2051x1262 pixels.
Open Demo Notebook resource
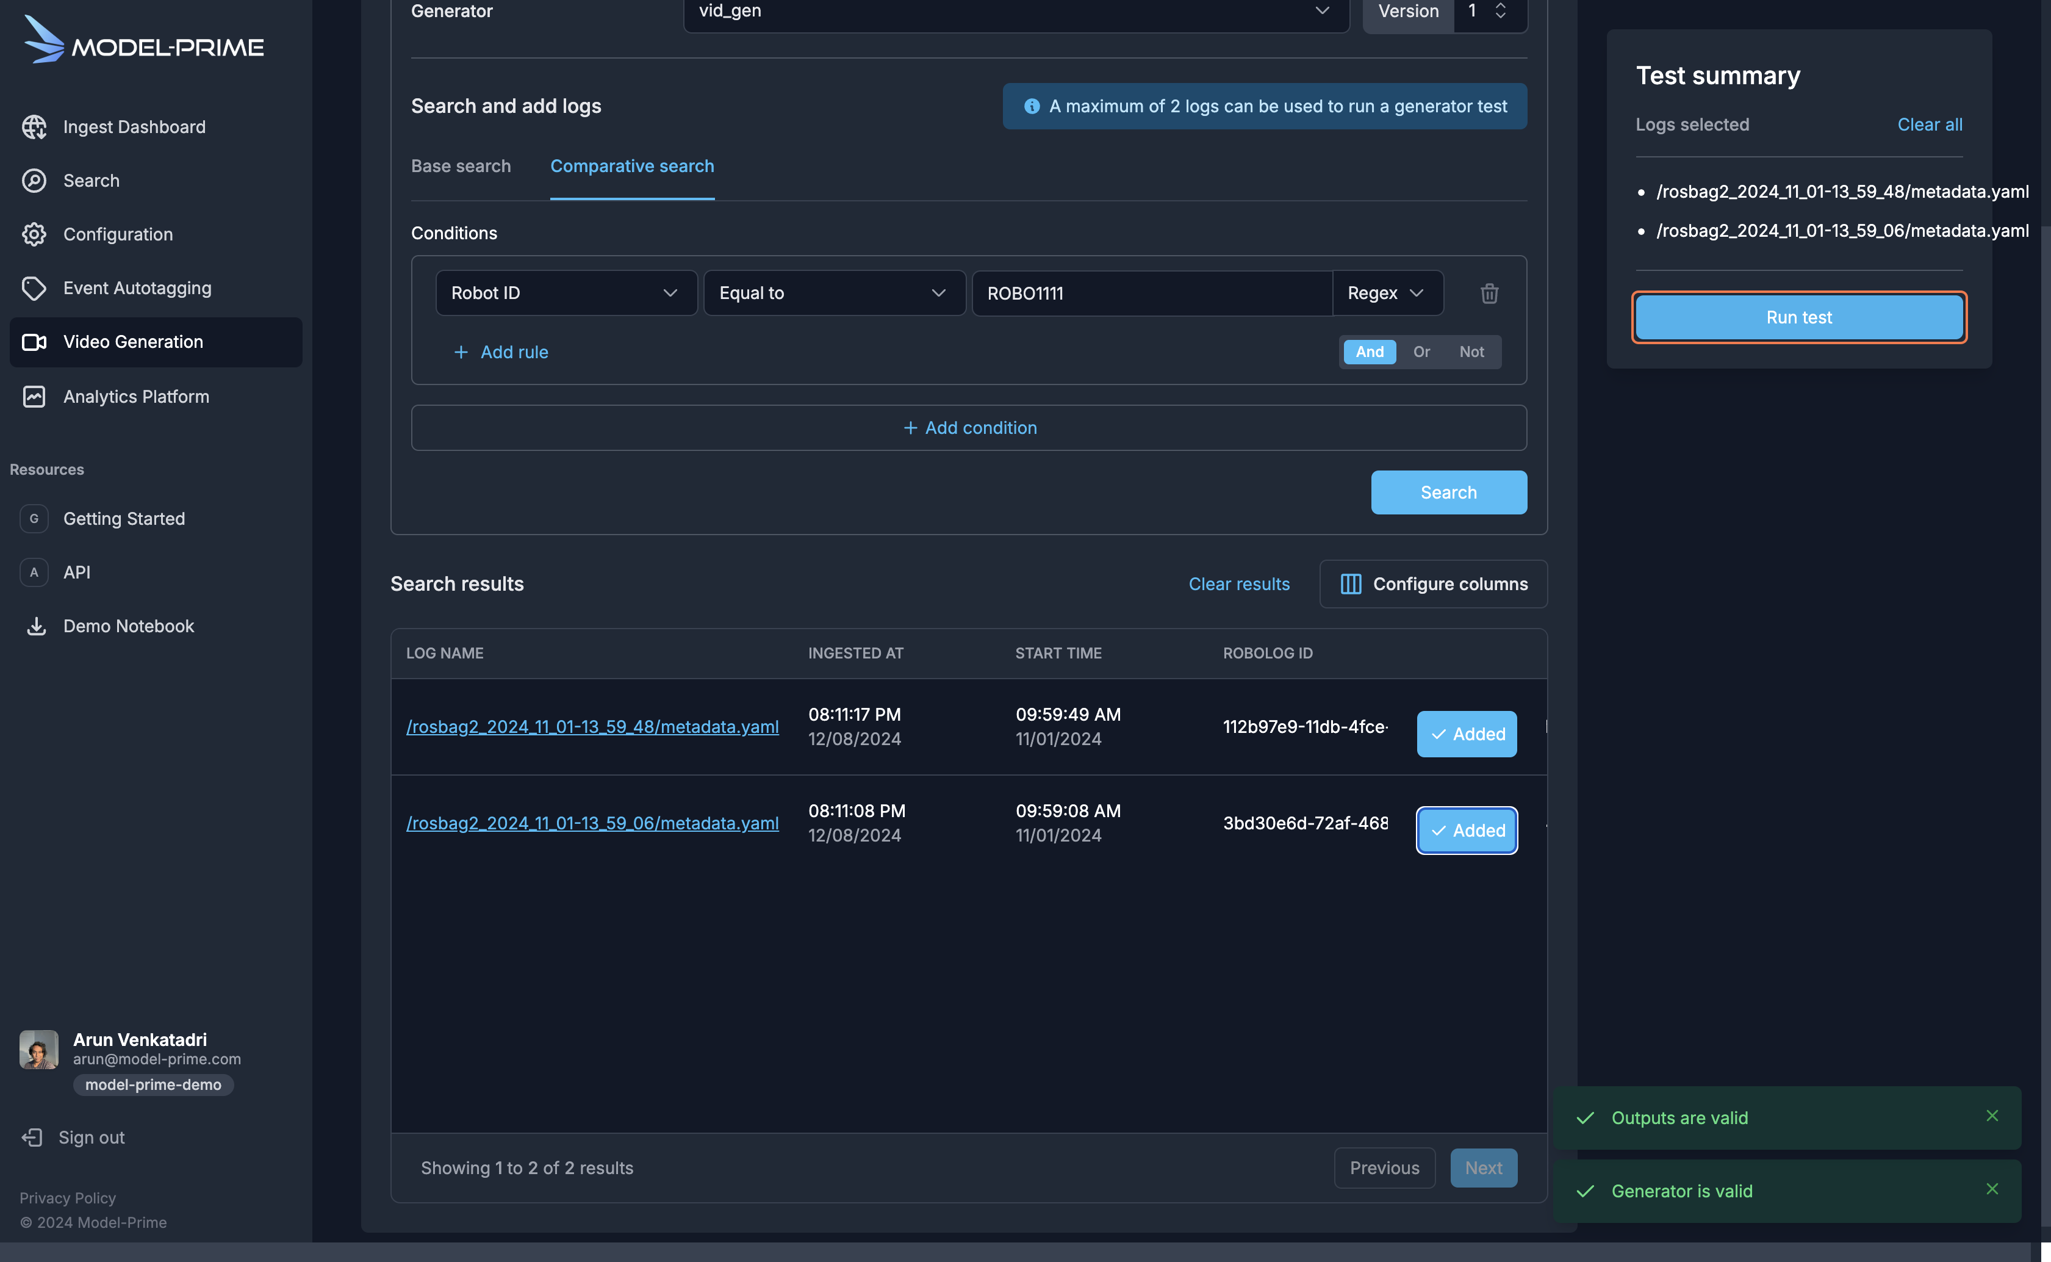(x=129, y=626)
